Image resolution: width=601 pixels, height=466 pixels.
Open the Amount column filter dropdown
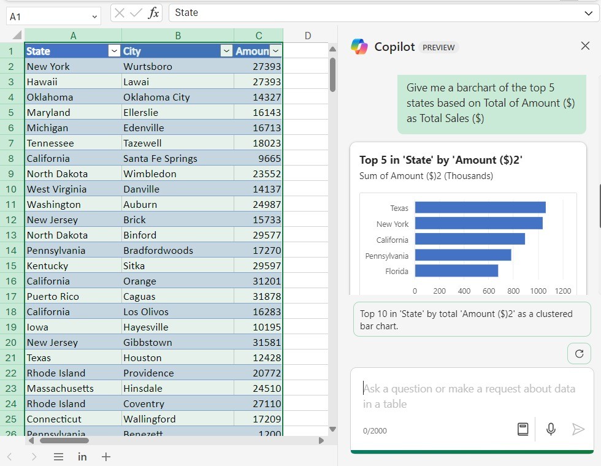point(275,52)
